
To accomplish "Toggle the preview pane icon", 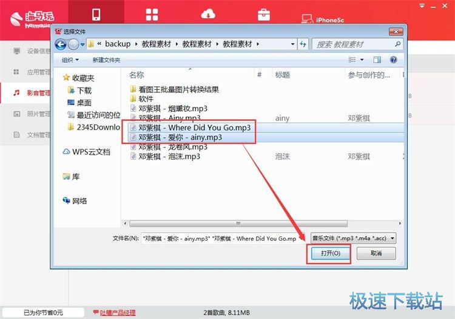I will tap(377, 60).
